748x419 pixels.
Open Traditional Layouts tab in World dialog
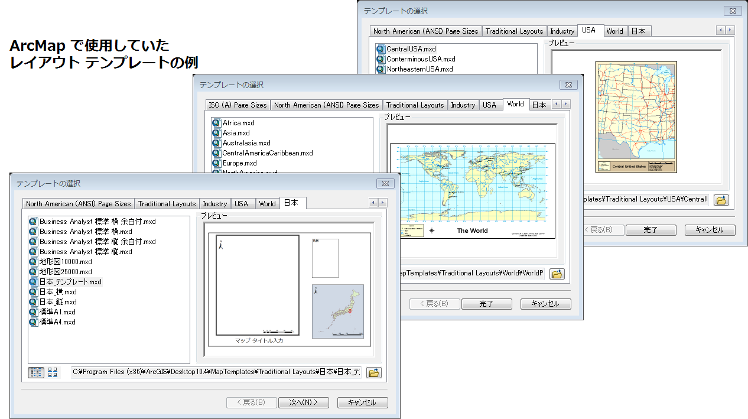coord(415,105)
